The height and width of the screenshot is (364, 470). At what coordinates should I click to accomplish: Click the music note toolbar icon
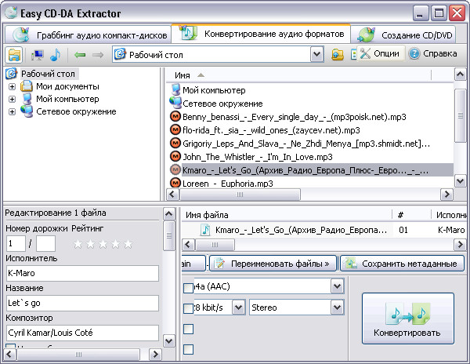click(x=55, y=55)
